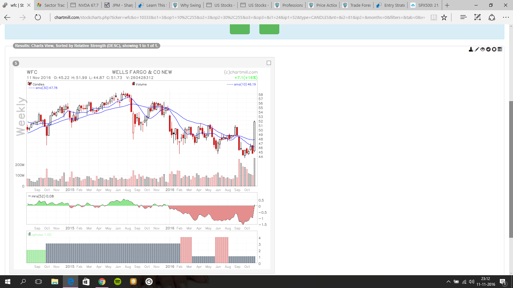The height and width of the screenshot is (288, 513).
Task: Click the first green button on the blue panel
Action: pyautogui.click(x=240, y=29)
